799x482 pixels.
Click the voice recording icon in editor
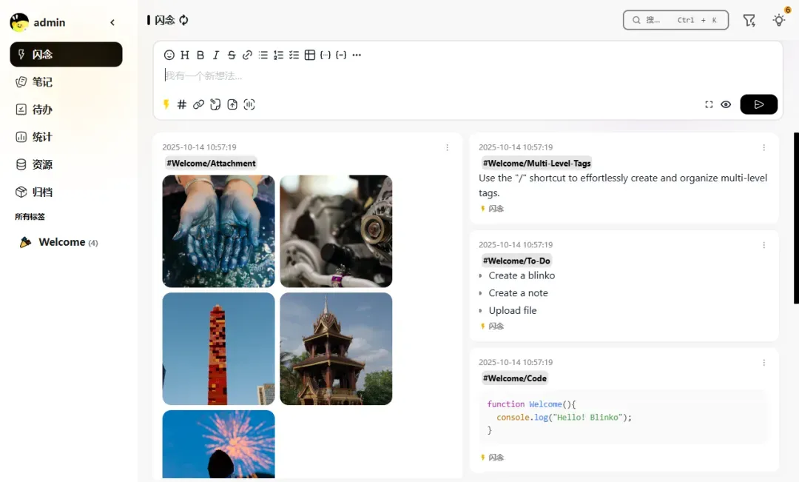point(249,104)
